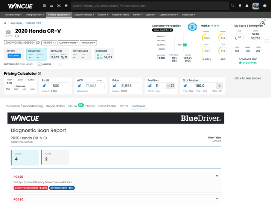Toggle the Profit lock icon
This screenshot has height=203, width=271.
coord(44,86)
